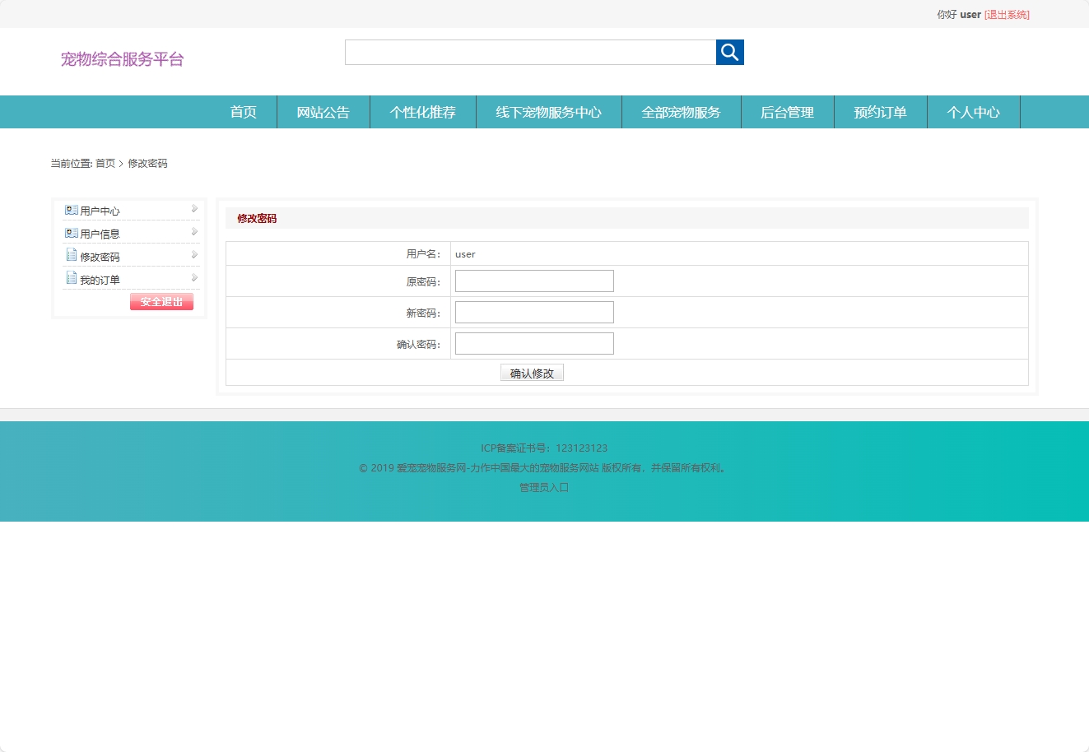Open the 用户信息 sidebar link
Image resolution: width=1089 pixels, height=752 pixels.
100,234
